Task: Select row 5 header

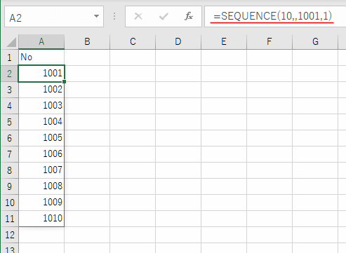Action: pyautogui.click(x=9, y=122)
